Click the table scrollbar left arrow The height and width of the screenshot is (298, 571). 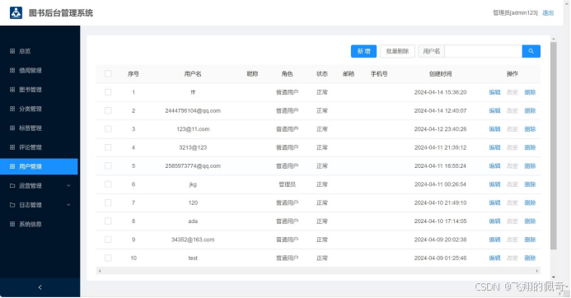coord(100,271)
